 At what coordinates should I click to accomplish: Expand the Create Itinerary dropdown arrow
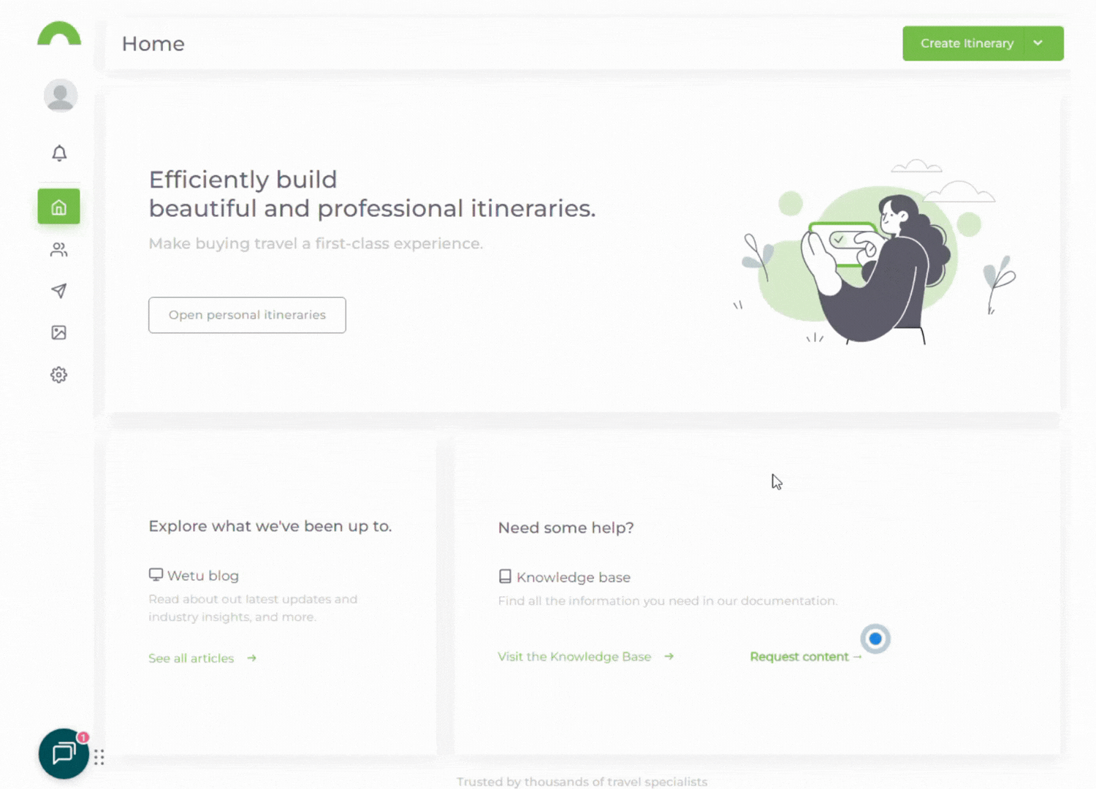[1038, 44]
